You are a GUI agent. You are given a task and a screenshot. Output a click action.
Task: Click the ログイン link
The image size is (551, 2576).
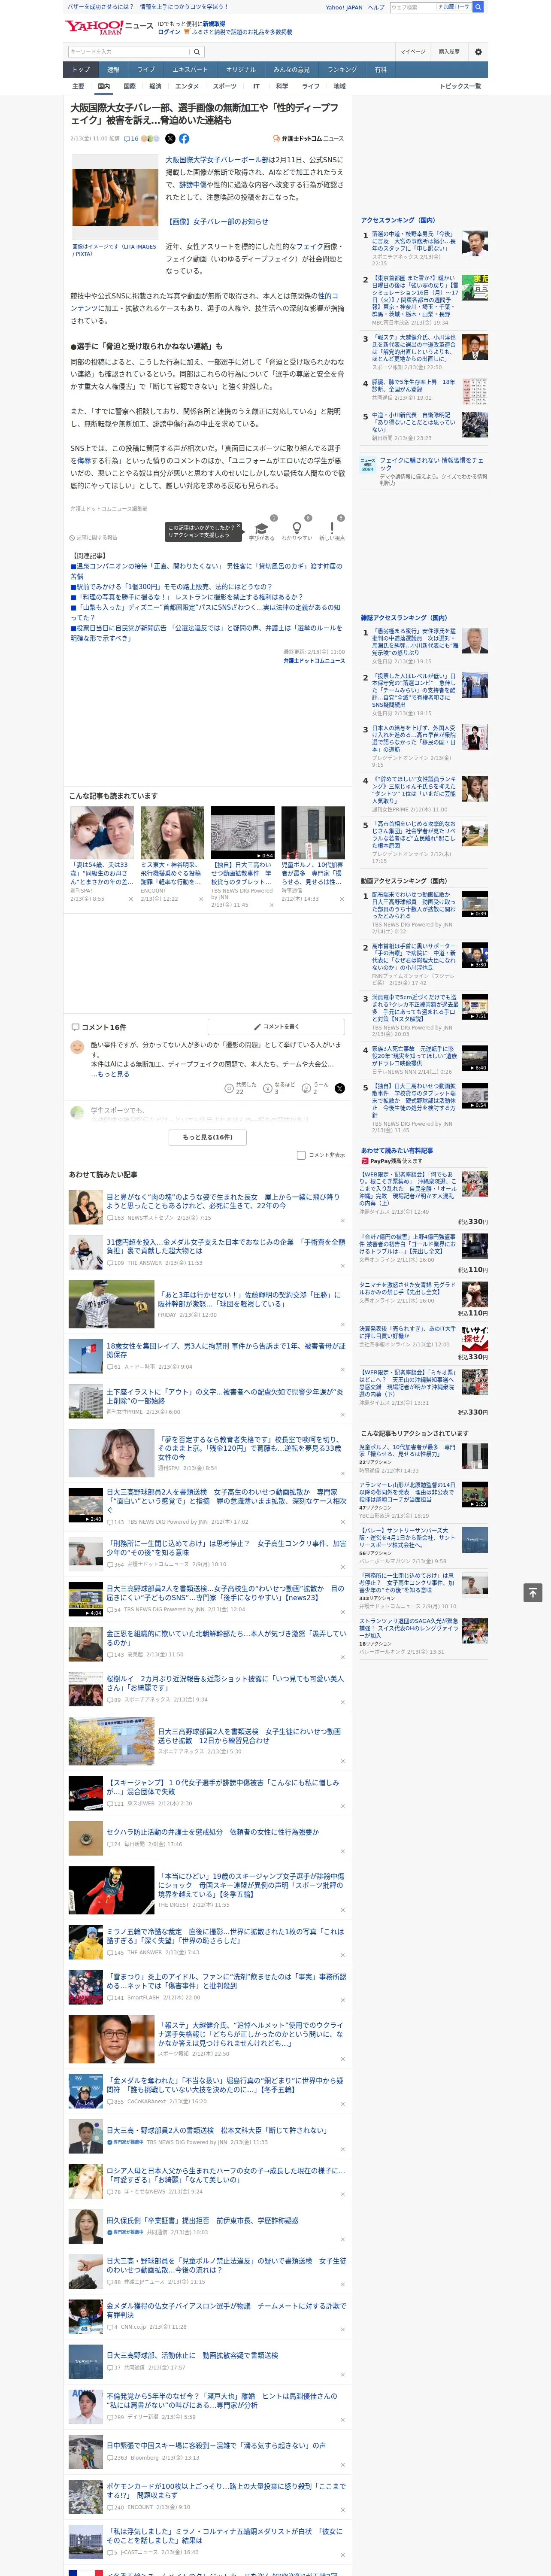169,32
